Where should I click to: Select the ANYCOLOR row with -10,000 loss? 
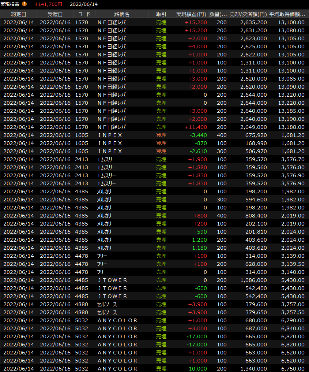[154, 368]
